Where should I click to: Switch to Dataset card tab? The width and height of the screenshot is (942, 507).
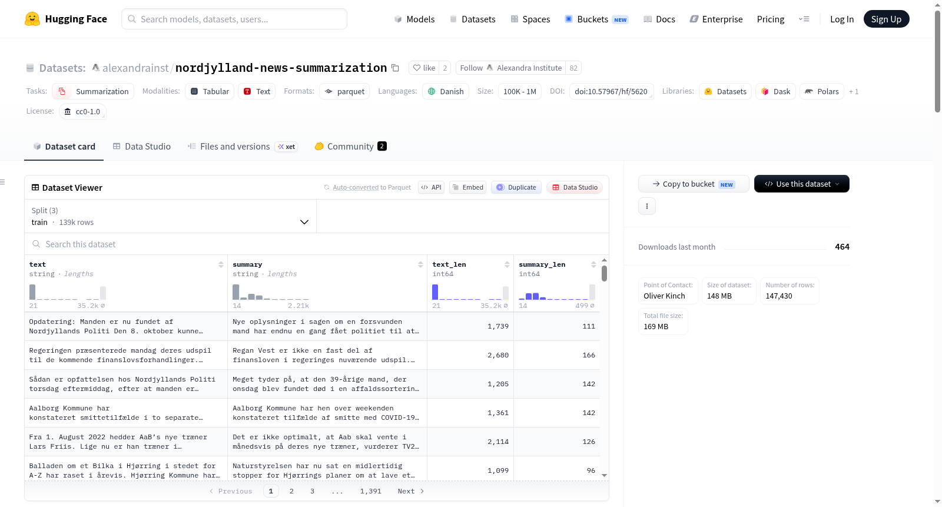64,147
